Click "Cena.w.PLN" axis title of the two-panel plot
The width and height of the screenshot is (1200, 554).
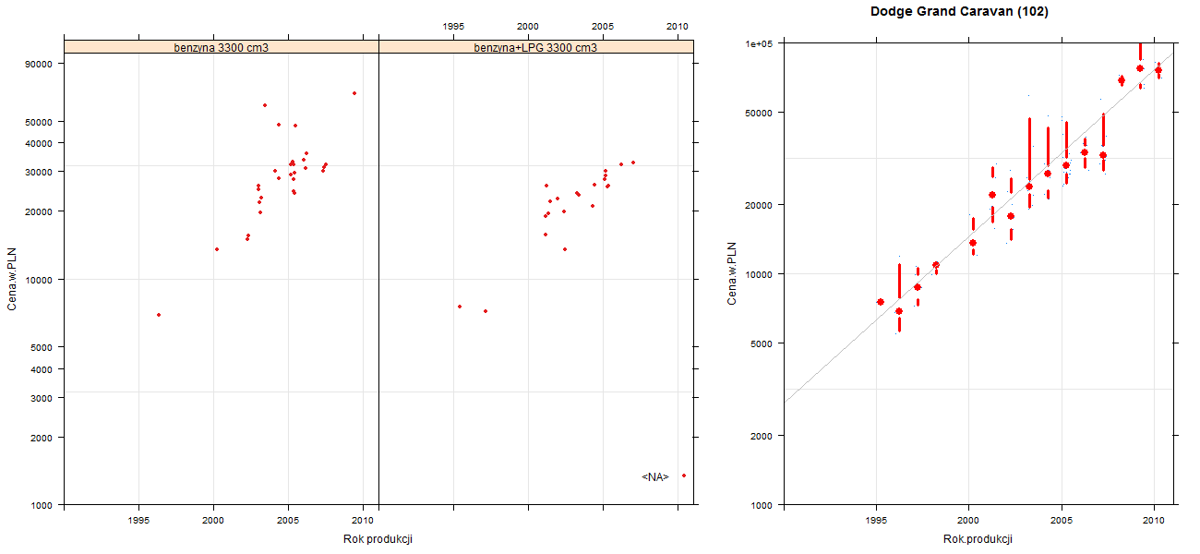click(x=12, y=278)
